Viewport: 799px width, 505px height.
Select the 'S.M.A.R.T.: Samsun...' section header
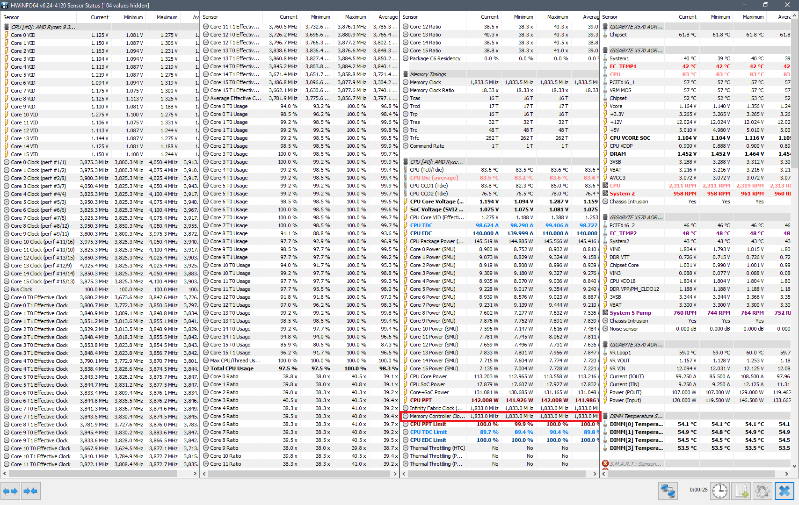[x=696, y=464]
